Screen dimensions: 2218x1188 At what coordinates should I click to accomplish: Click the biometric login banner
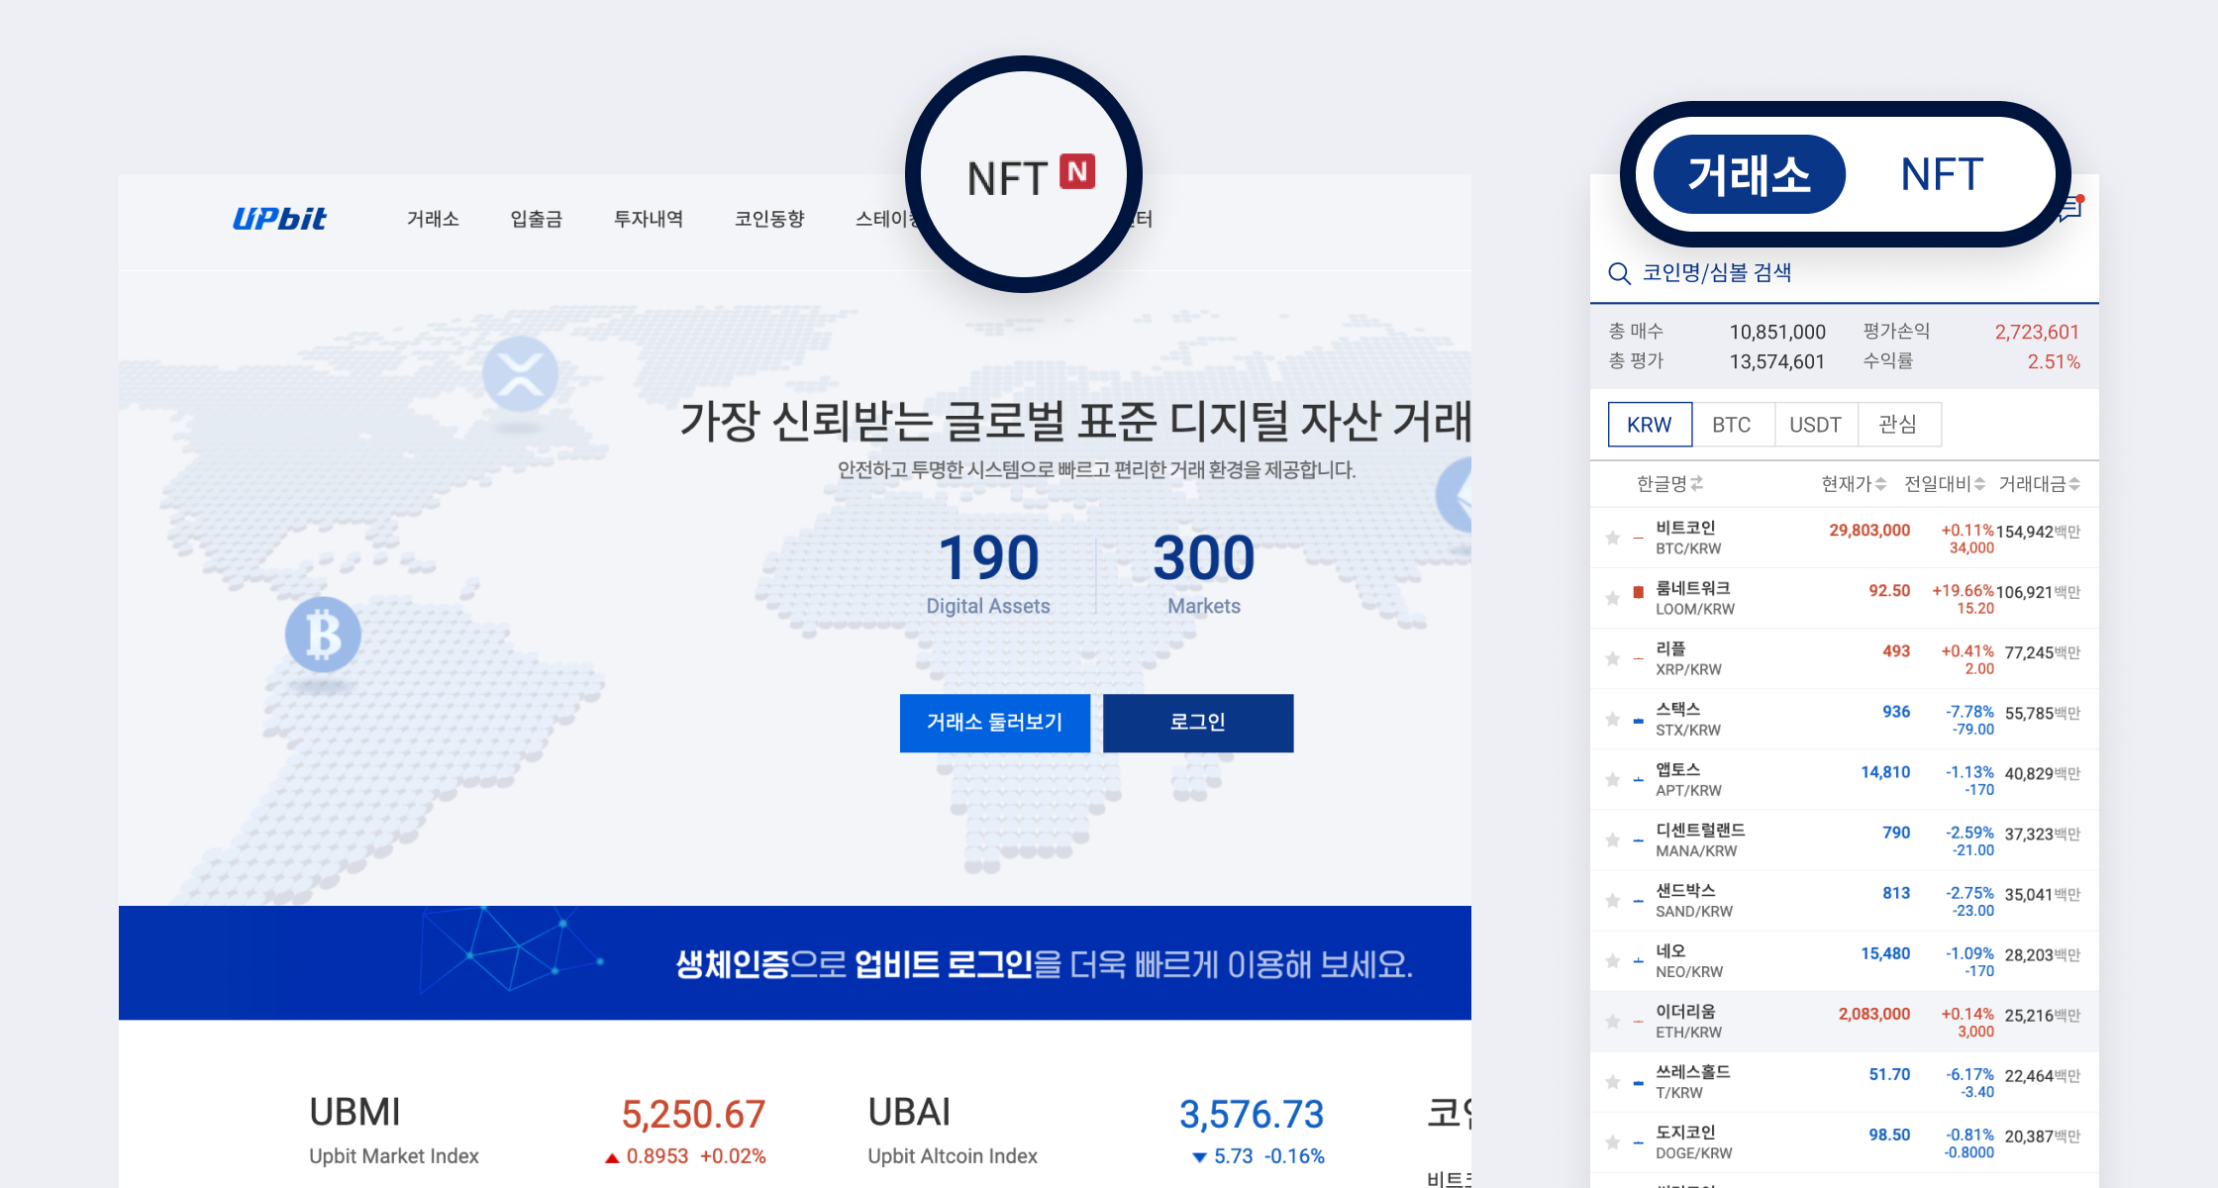coord(795,962)
